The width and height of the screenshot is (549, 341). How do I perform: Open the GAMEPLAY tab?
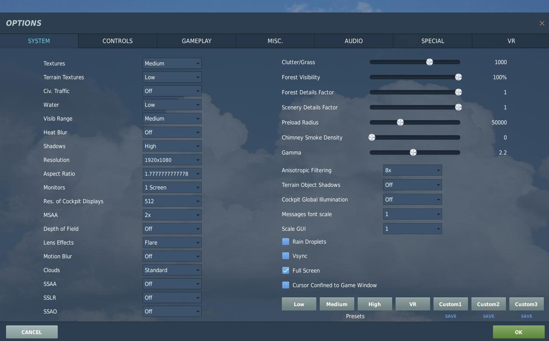[197, 41]
